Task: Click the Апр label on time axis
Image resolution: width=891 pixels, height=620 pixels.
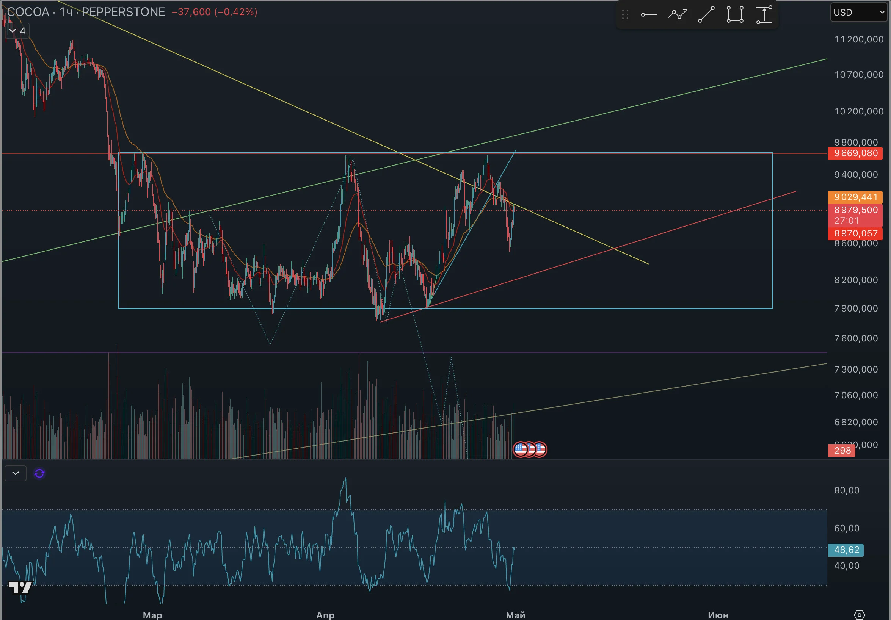Action: click(x=325, y=615)
